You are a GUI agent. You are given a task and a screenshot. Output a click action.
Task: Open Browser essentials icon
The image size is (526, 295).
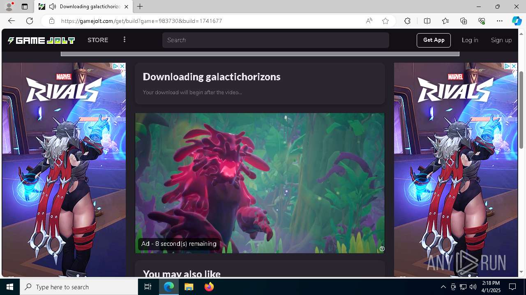coord(482,21)
